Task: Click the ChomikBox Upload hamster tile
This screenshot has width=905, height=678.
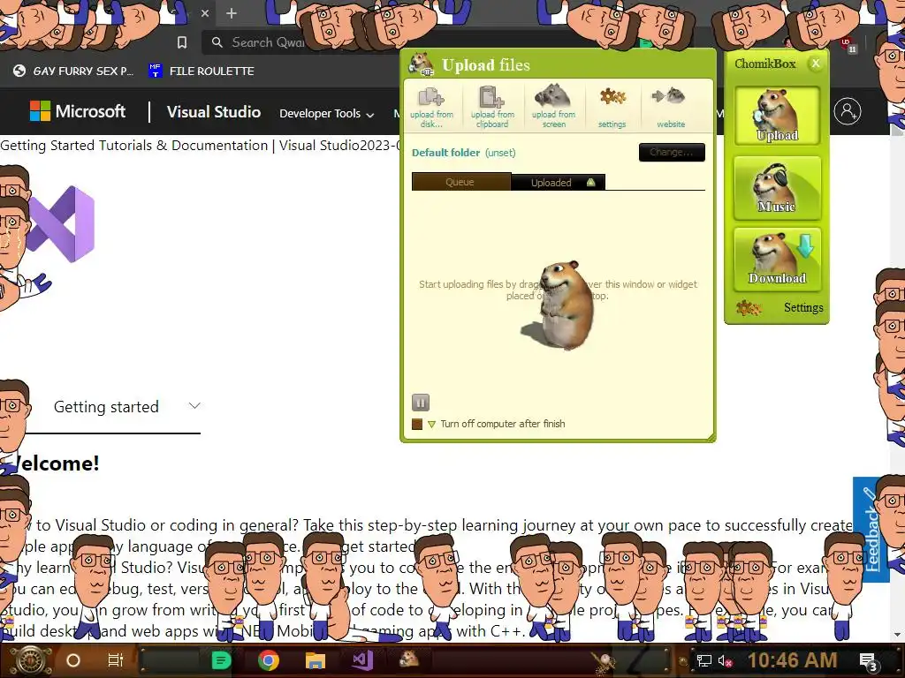Action: [778, 116]
